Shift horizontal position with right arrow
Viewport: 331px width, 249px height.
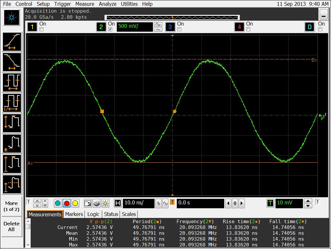tap(241, 203)
